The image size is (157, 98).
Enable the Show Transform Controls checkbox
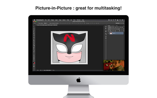pyautogui.click(x=49, y=23)
